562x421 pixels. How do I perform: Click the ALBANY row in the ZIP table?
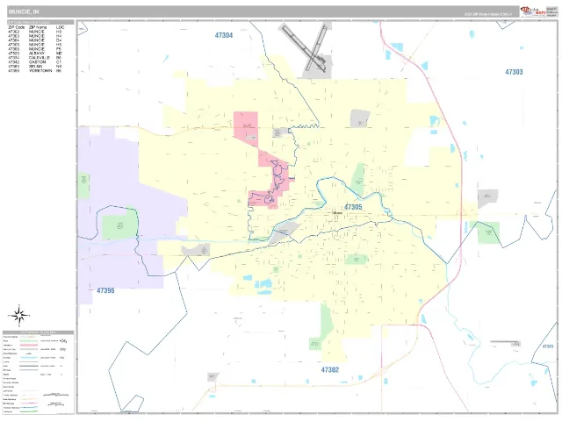coord(35,54)
